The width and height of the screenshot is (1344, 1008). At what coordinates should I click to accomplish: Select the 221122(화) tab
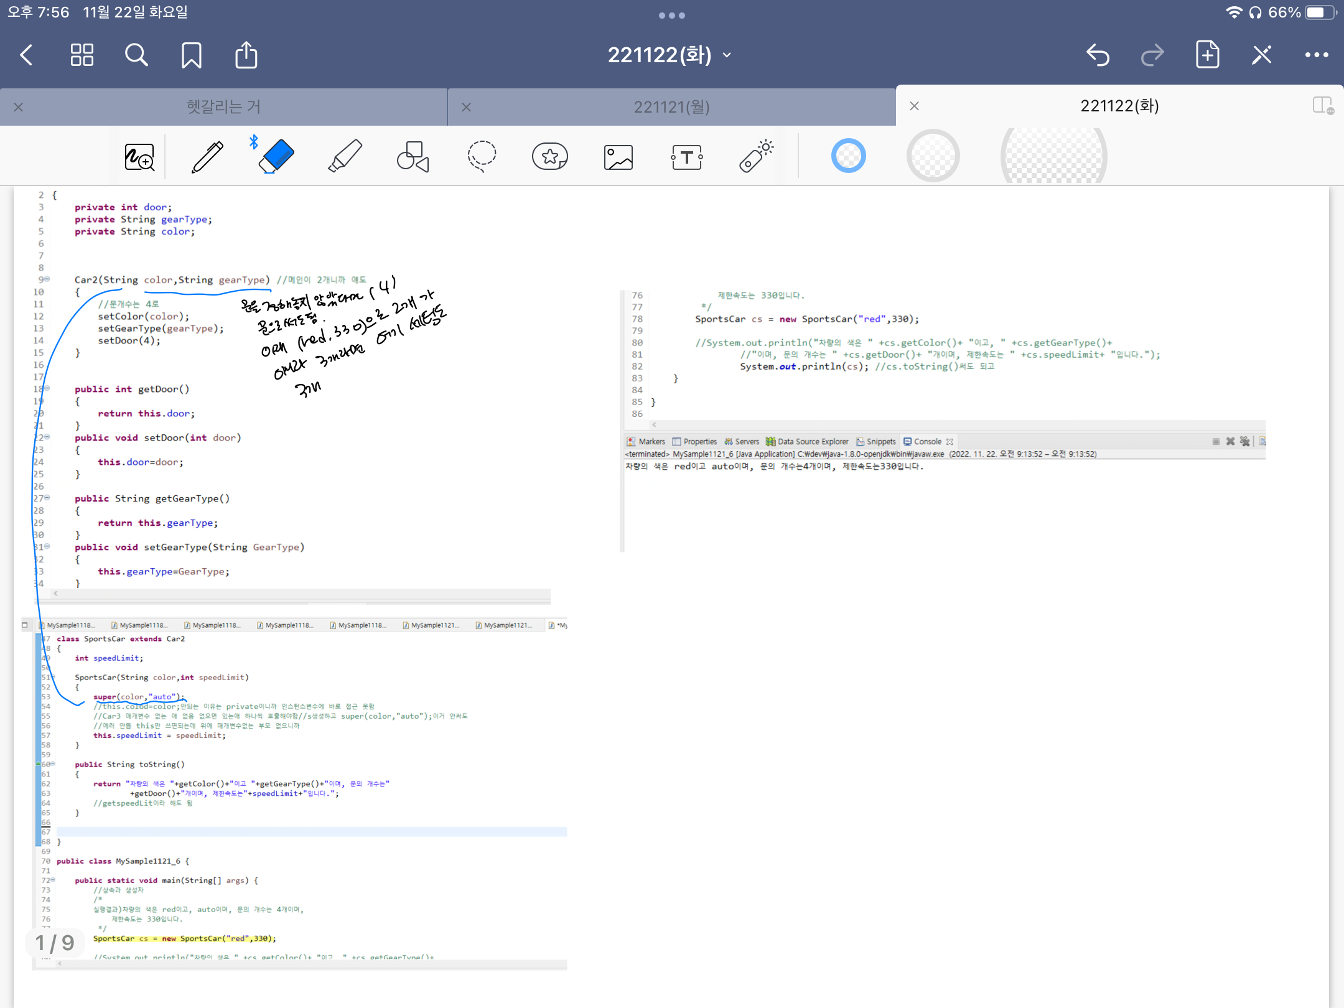(1120, 106)
